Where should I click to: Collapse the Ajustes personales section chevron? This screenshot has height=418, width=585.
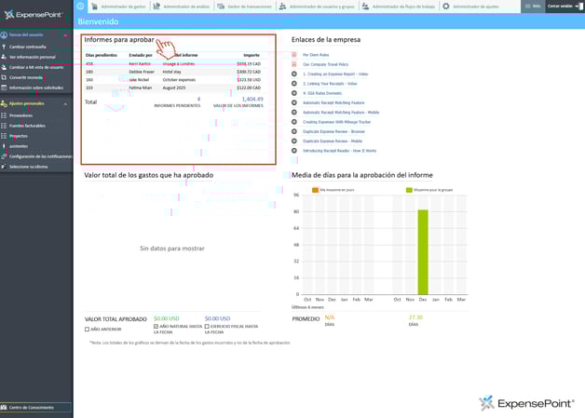click(x=65, y=104)
